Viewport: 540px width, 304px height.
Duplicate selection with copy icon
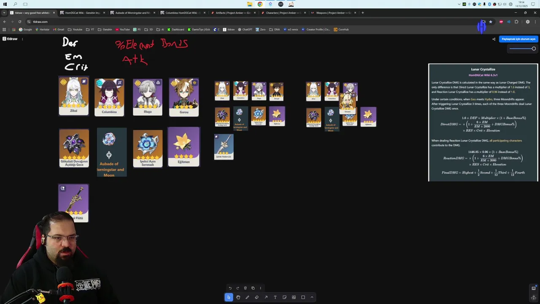tap(253, 288)
